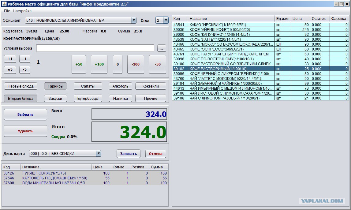
Task: Reset amount with the 0 button
Action: 118,64
